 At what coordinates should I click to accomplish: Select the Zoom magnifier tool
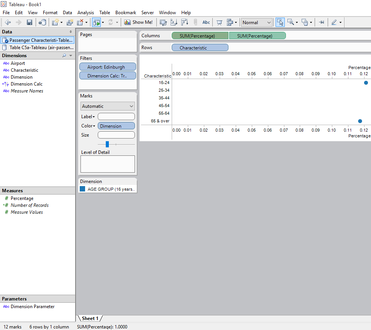[291, 22]
